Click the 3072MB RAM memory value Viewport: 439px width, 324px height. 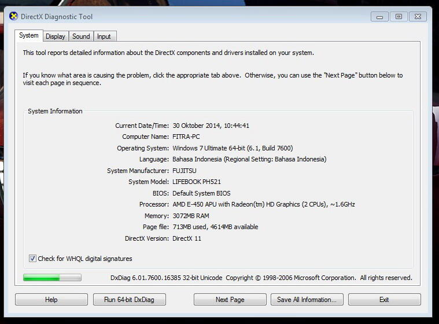191,216
